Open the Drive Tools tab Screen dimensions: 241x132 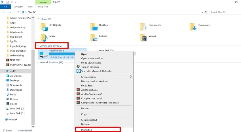point(43,7)
